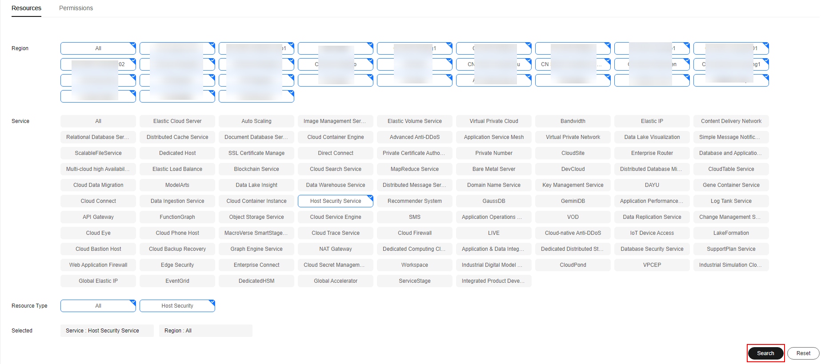
Task: Select the All option in Region
Action: (98, 48)
